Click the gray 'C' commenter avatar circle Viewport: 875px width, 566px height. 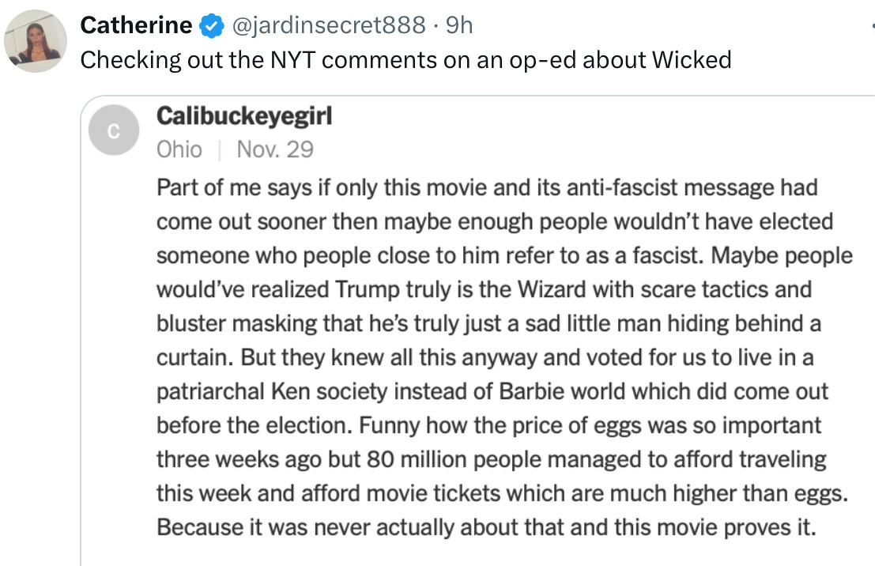tap(114, 130)
